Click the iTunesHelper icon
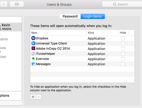Viewport: 142px width, 108px height. coord(33,54)
